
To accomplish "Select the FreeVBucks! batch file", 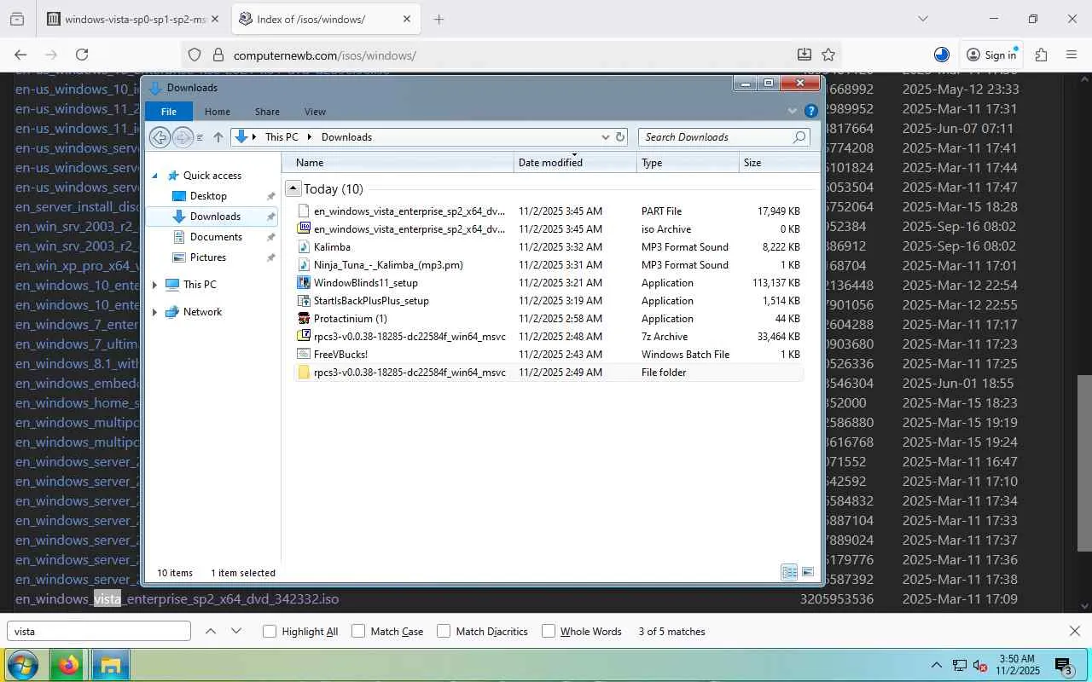I will (549, 355).
